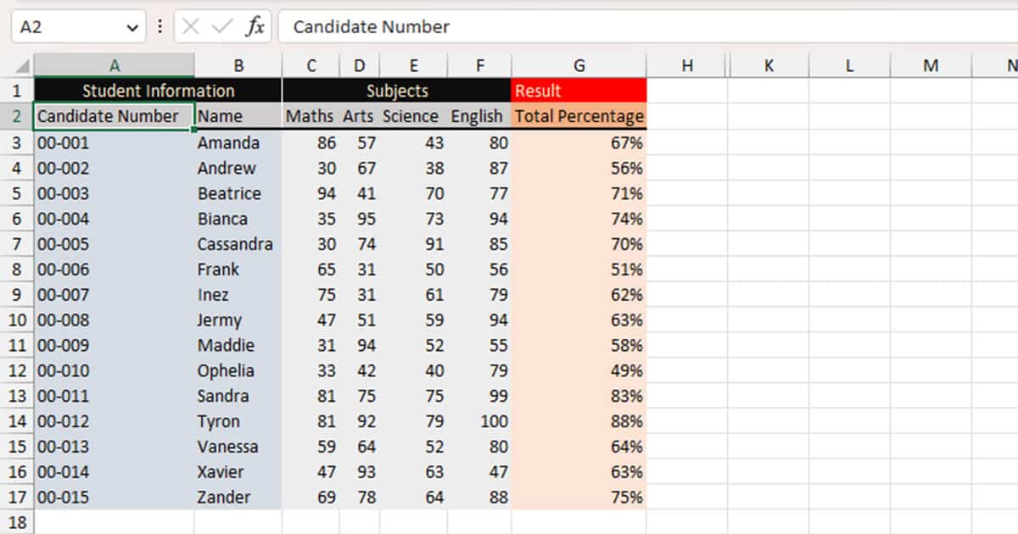Open the Name Box dropdown arrow
The height and width of the screenshot is (534, 1018).
tap(131, 27)
